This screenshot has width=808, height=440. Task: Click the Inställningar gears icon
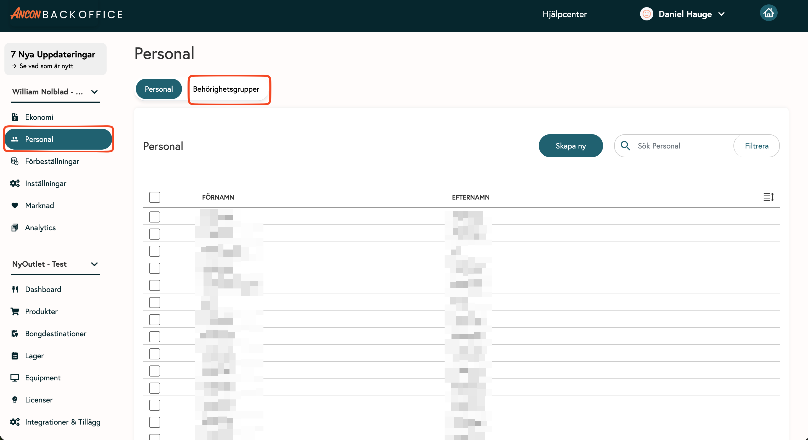pos(15,183)
